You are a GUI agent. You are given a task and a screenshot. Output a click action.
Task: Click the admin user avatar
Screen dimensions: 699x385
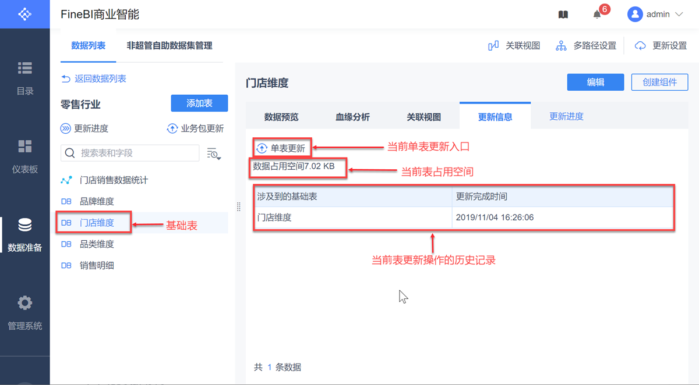pos(634,15)
